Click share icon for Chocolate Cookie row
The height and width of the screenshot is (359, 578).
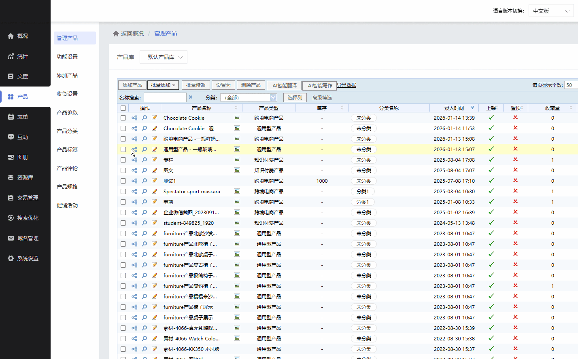[134, 118]
